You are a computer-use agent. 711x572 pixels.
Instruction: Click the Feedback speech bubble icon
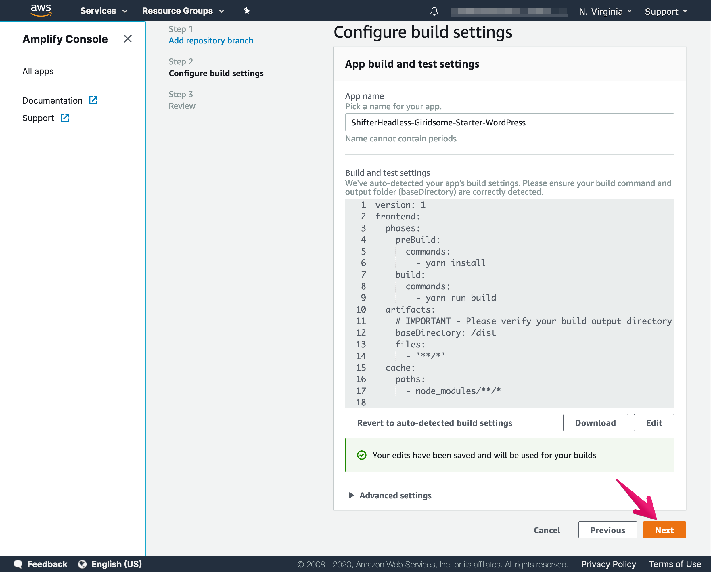(x=18, y=564)
